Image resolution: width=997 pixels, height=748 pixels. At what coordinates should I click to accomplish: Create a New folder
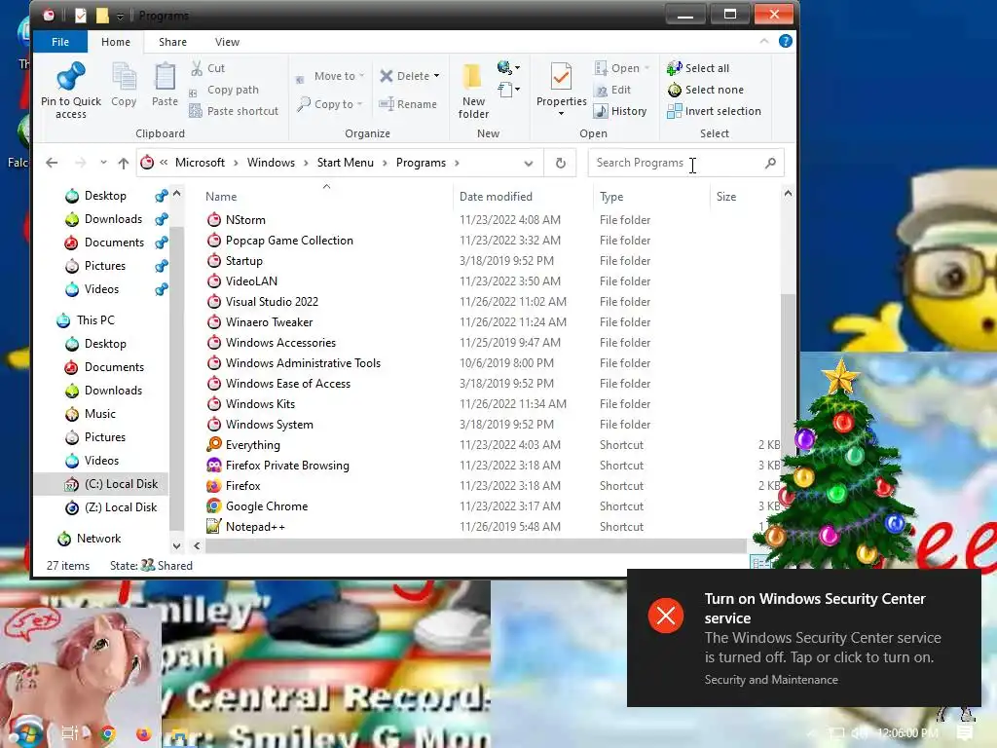[x=473, y=91]
